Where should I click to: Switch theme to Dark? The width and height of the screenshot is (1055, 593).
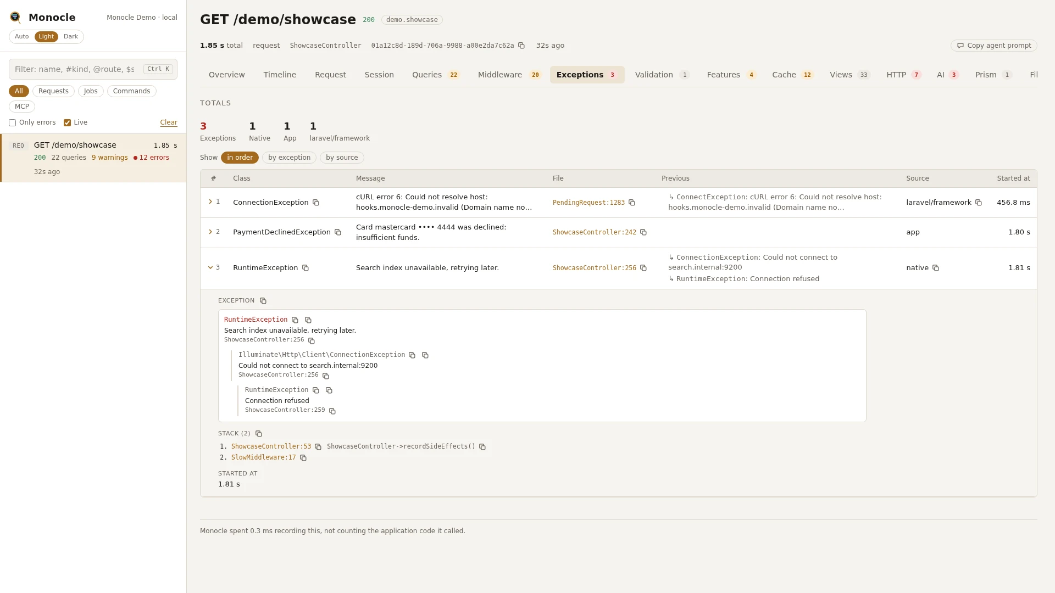tap(71, 37)
